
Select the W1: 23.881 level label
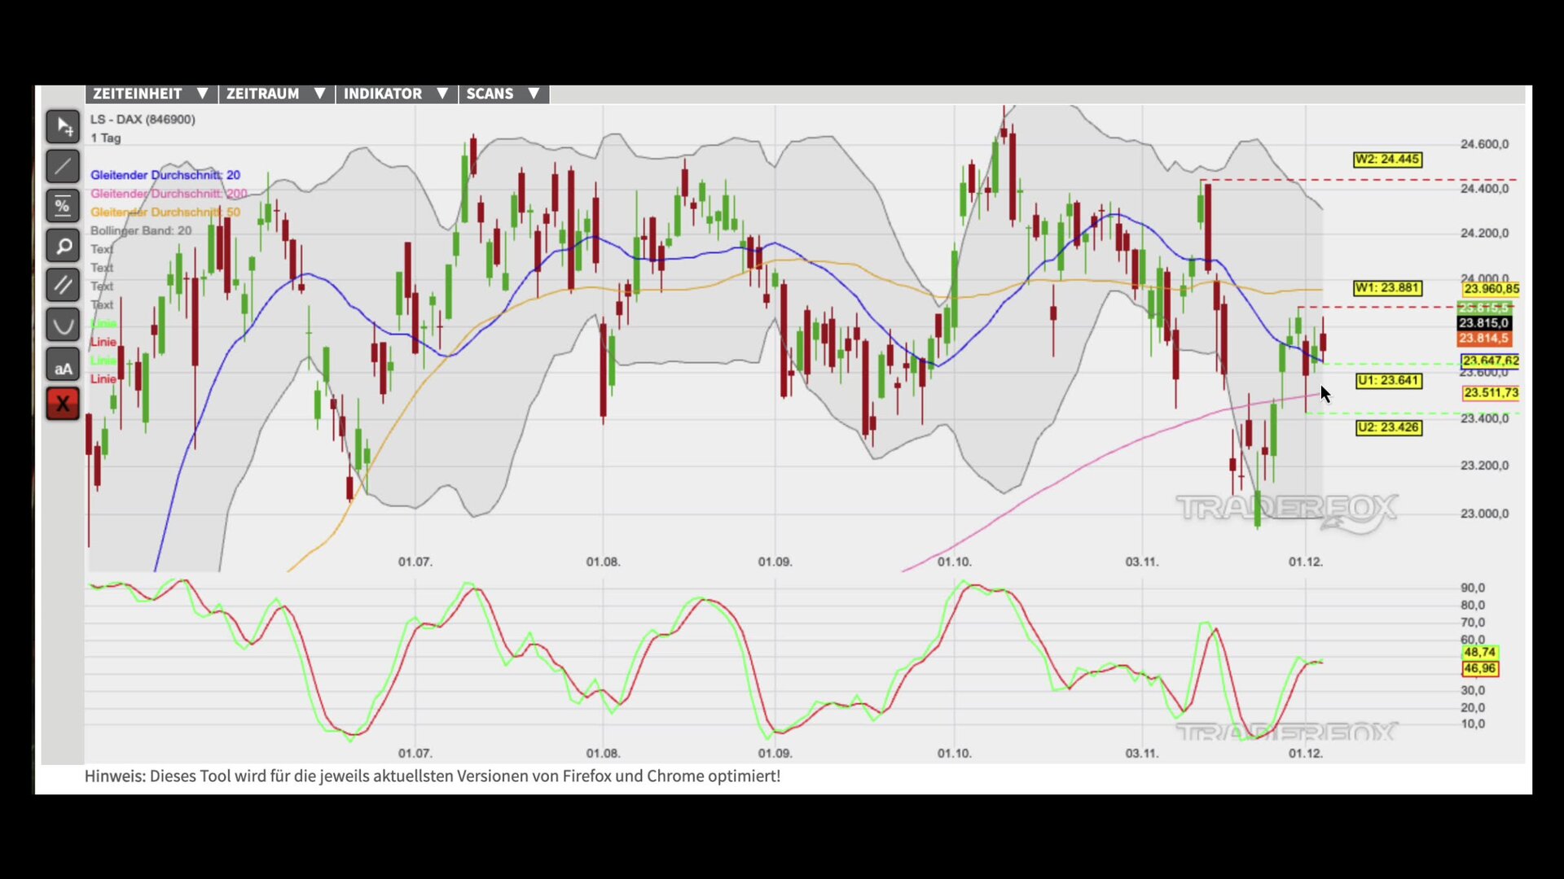[x=1387, y=288]
